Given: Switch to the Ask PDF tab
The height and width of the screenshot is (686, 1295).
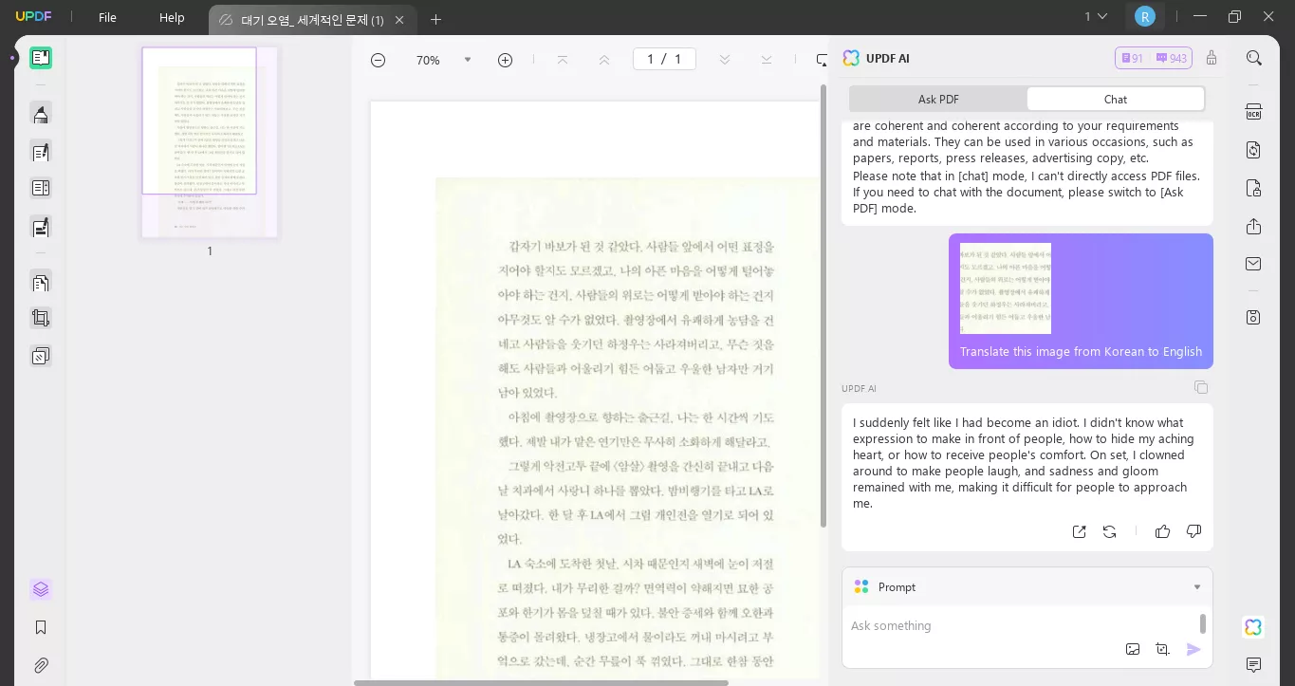Looking at the screenshot, I should (x=937, y=99).
